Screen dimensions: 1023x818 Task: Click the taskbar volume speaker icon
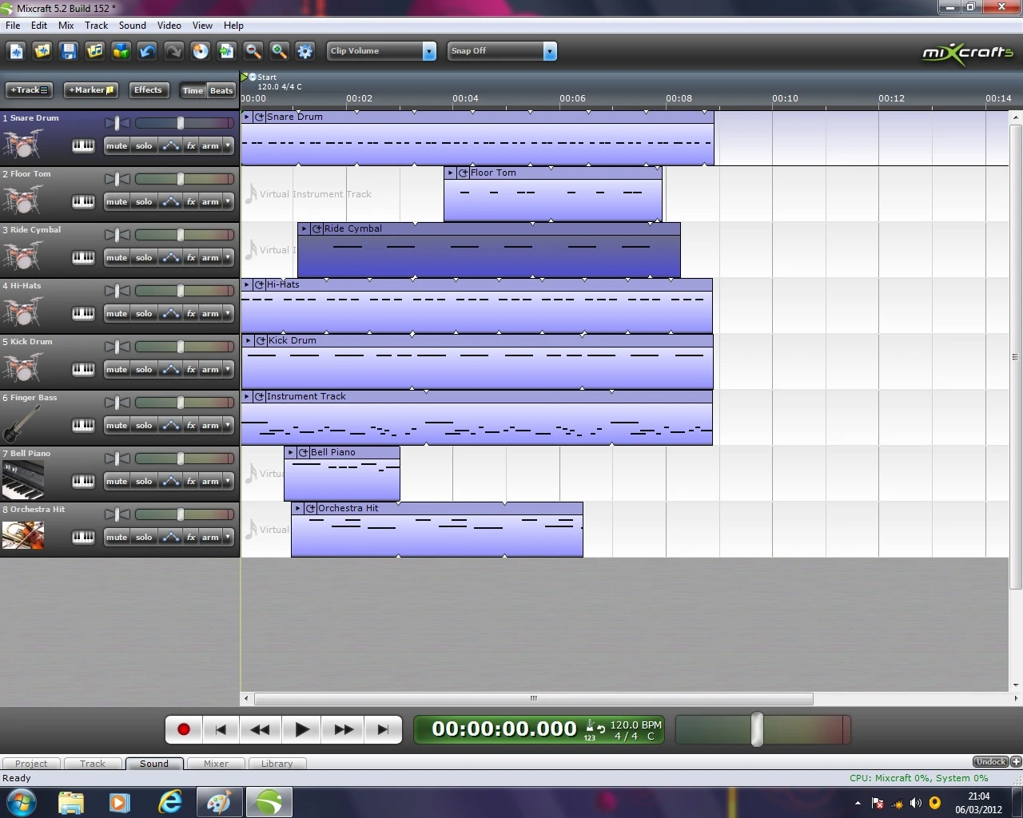(x=916, y=803)
